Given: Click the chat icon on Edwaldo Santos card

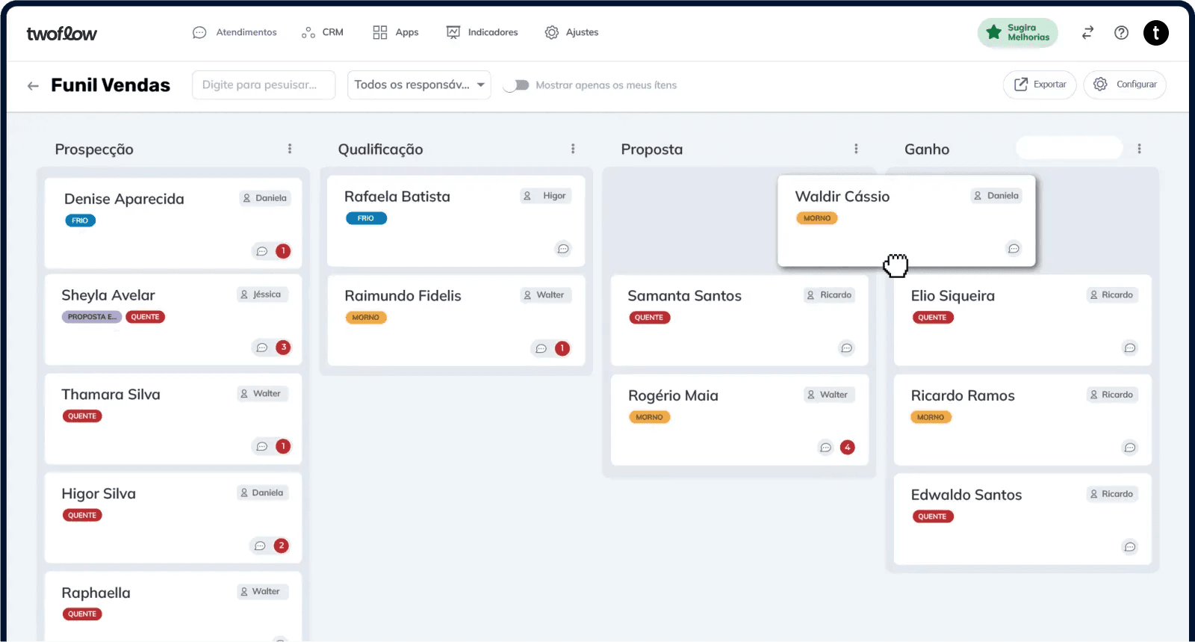Looking at the screenshot, I should coord(1130,547).
